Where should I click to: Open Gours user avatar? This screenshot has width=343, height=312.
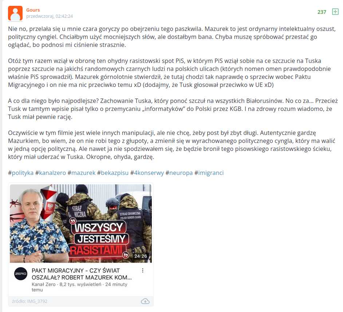coord(15,13)
